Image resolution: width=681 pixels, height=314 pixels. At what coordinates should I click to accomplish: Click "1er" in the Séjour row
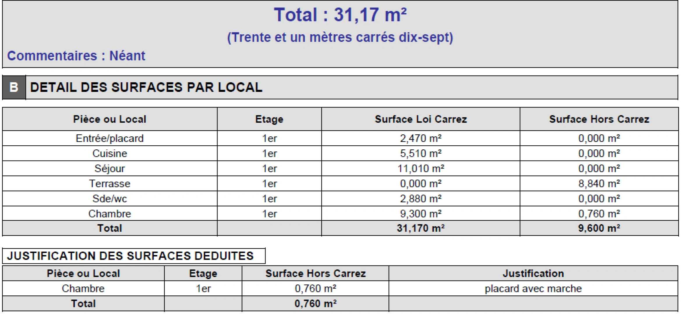pos(270,169)
